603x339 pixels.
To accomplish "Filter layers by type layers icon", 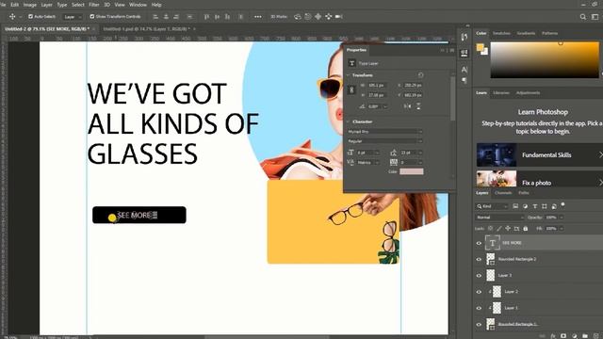I will pos(534,206).
